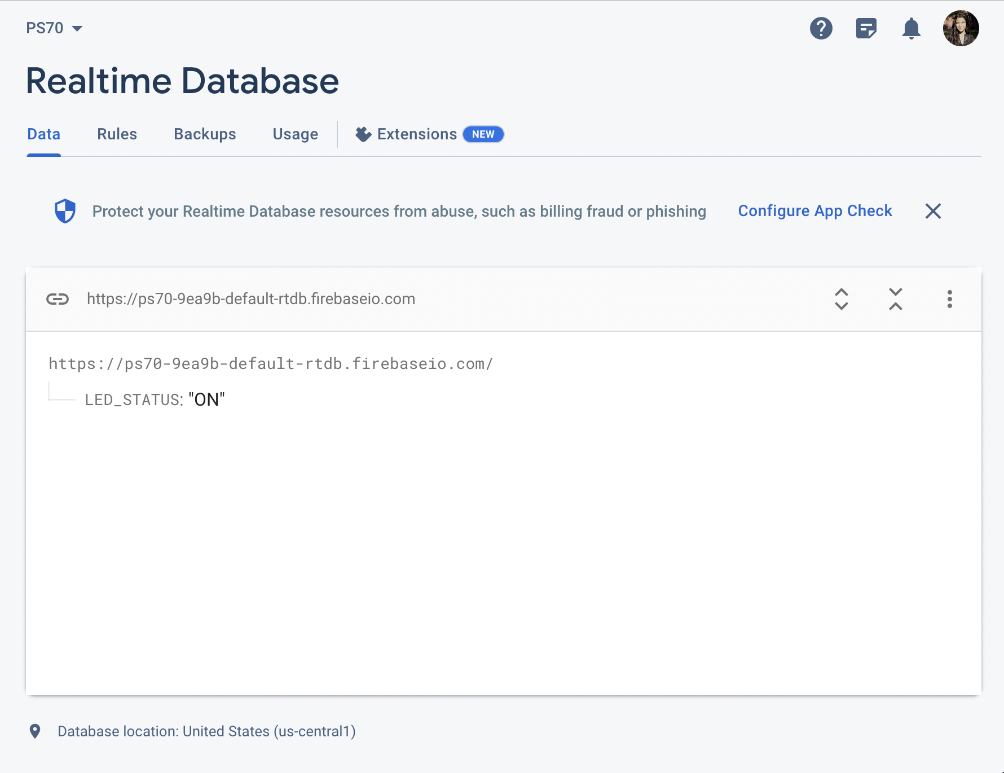Screen dimensions: 1004x773
Task: Expand all database nodes
Action: (x=841, y=299)
